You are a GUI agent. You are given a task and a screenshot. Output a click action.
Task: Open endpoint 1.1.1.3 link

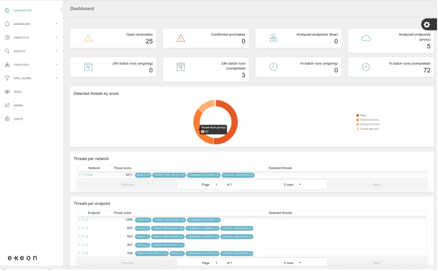pyautogui.click(x=83, y=245)
